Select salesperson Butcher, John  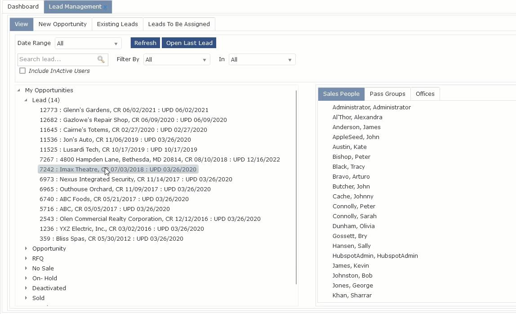(351, 187)
